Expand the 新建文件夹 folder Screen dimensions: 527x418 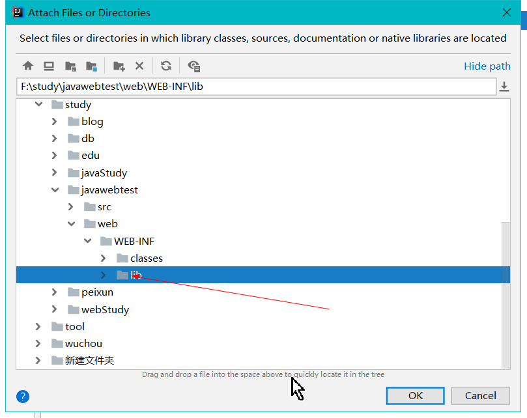point(38,360)
